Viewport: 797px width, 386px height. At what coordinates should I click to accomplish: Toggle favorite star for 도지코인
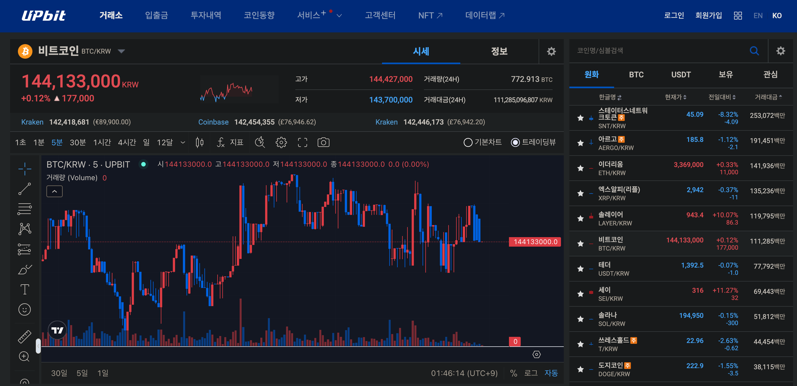point(581,369)
